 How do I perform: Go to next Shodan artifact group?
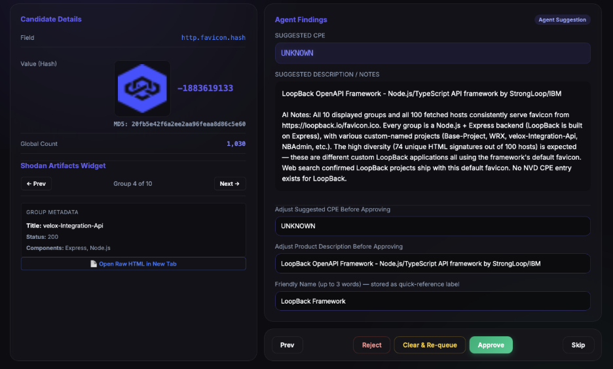pos(229,184)
